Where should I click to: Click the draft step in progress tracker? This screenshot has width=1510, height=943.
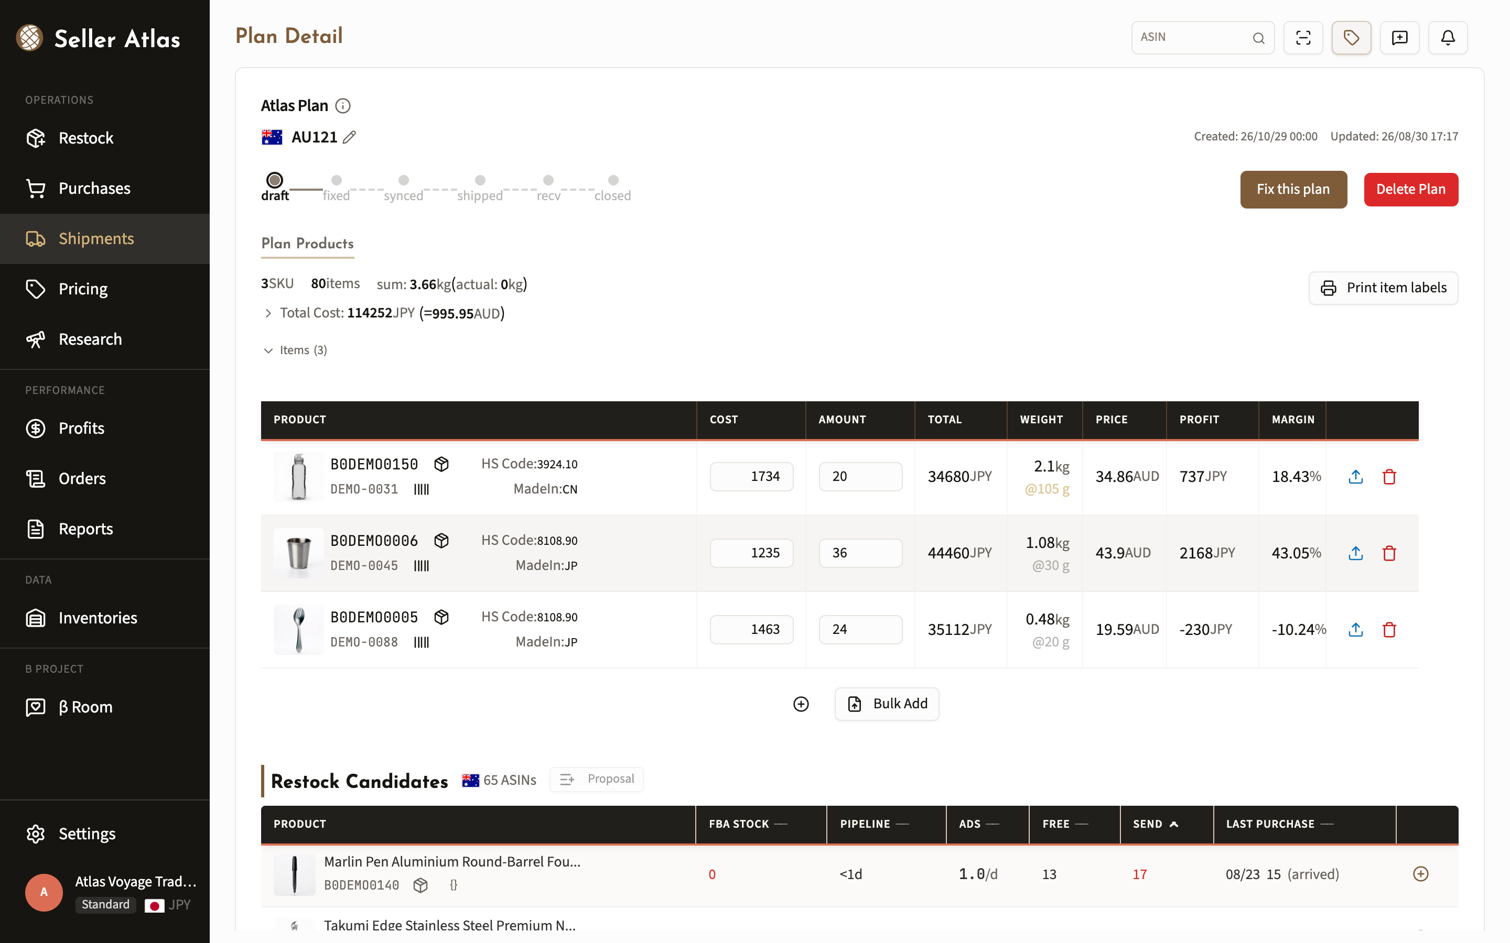pyautogui.click(x=275, y=187)
